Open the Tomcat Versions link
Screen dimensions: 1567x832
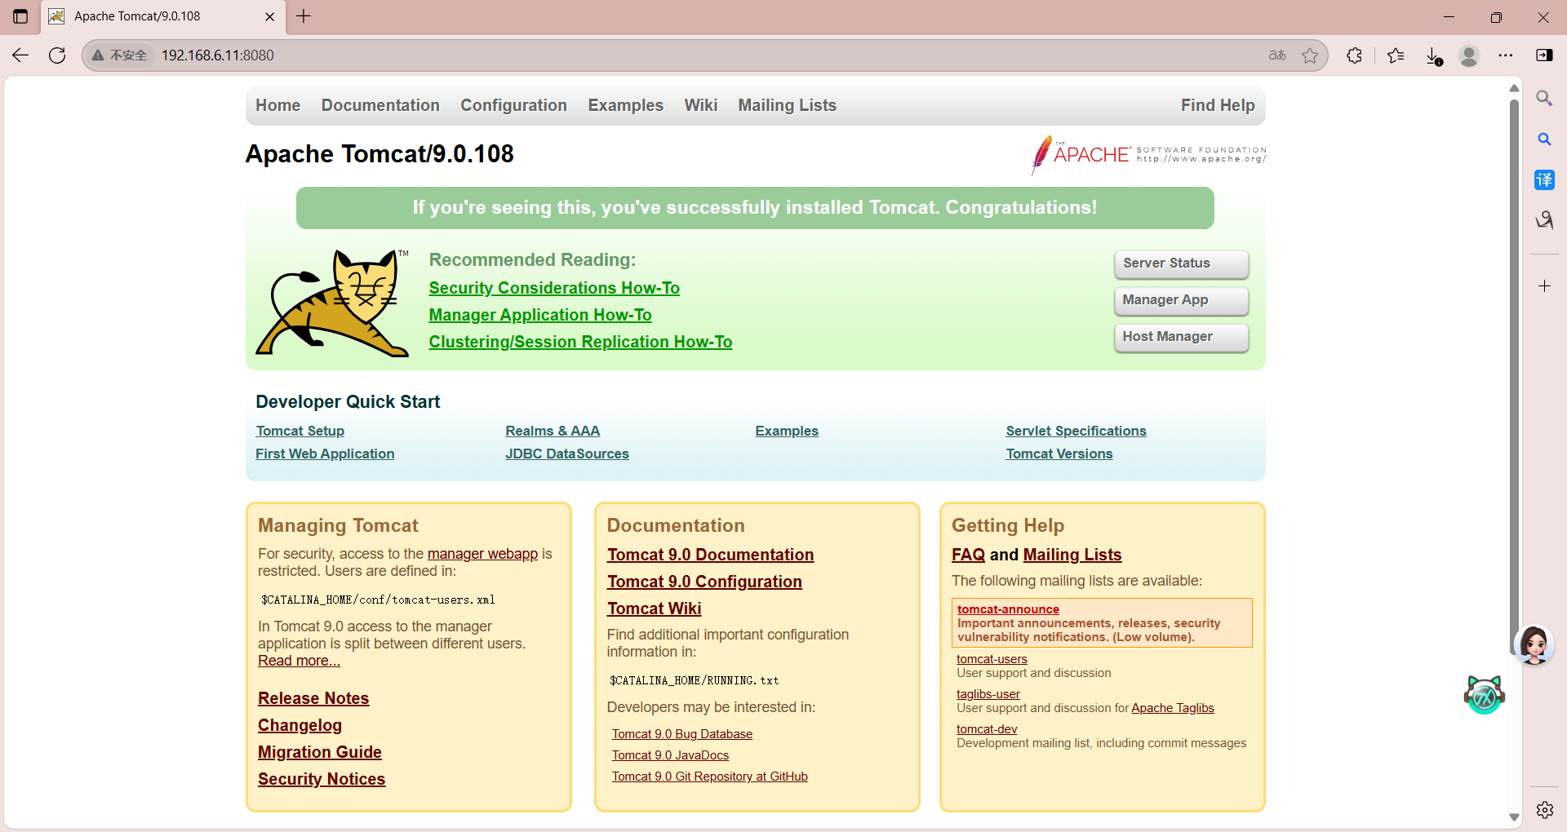pos(1059,454)
